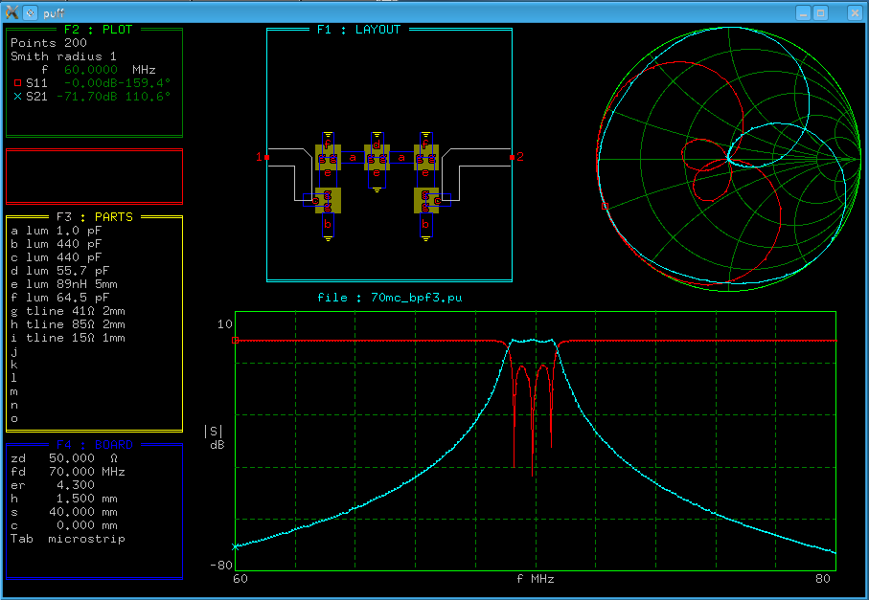The height and width of the screenshot is (600, 869).
Task: Select the Smith radius 1 setting
Action: point(64,56)
